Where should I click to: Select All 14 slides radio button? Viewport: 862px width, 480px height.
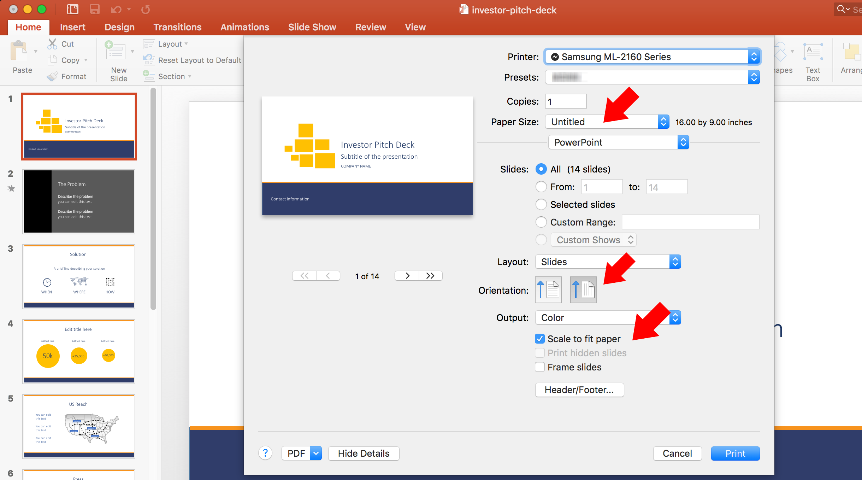[541, 170]
